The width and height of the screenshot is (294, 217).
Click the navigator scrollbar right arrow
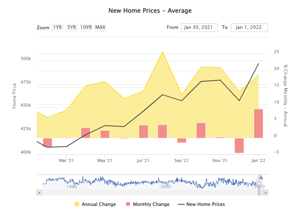click(x=265, y=192)
